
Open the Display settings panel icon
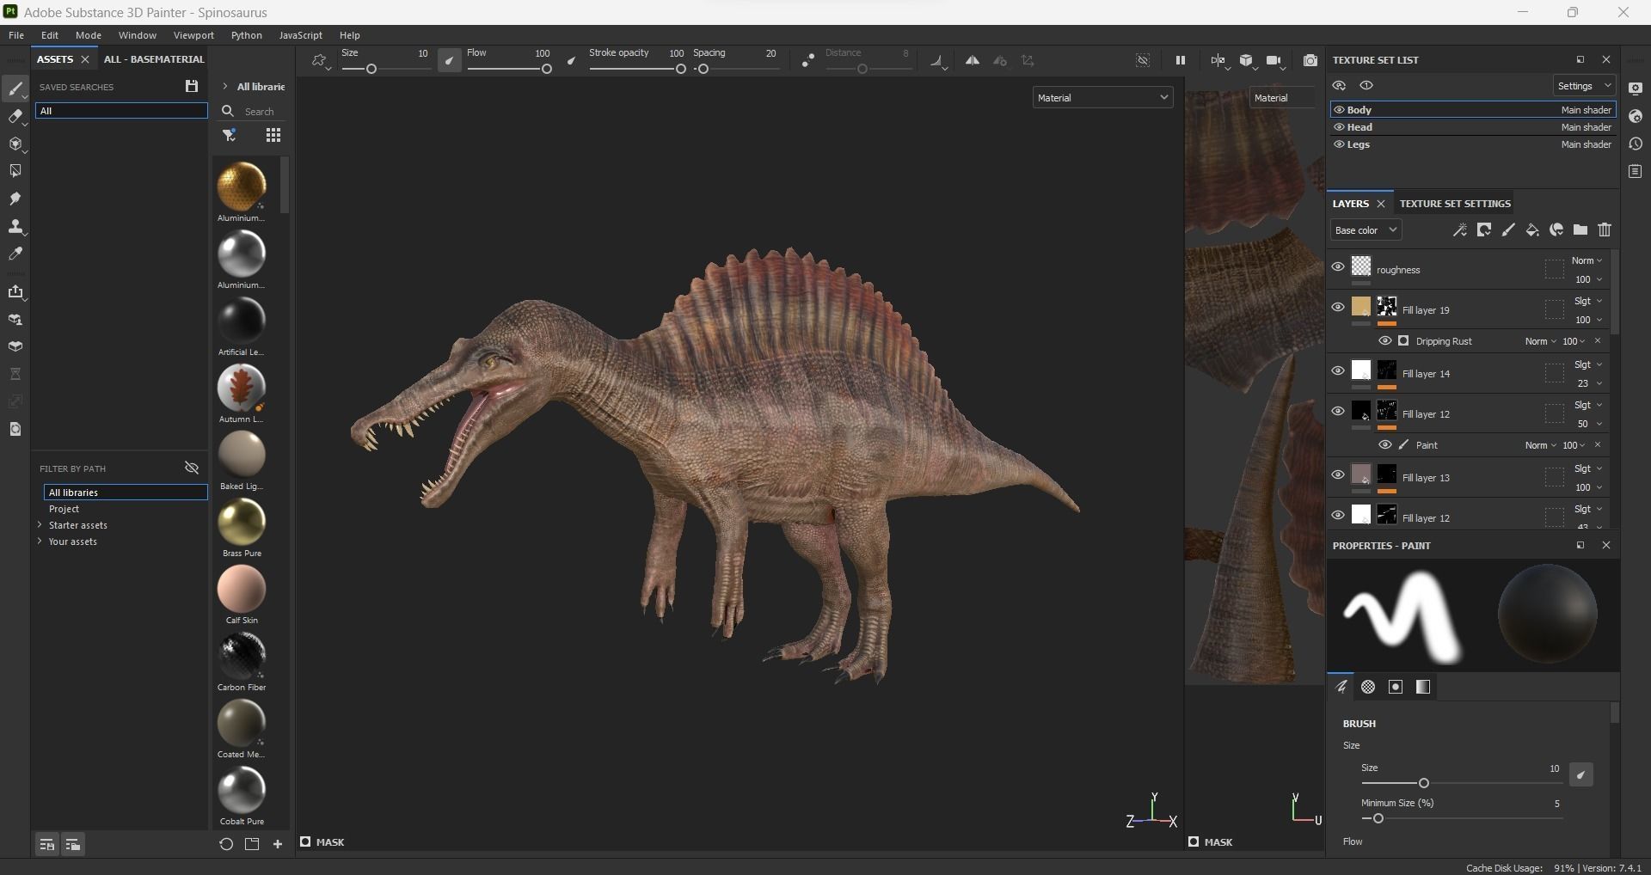1636,89
